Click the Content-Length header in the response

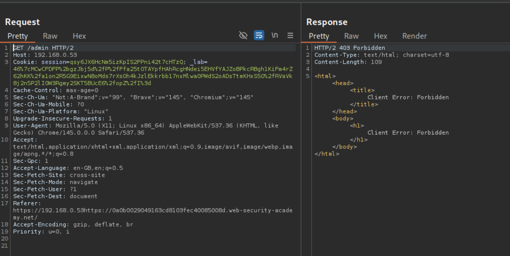click(x=348, y=62)
